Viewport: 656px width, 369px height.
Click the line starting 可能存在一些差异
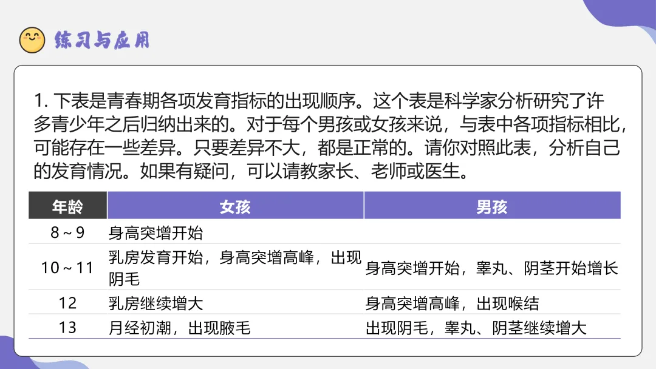(x=326, y=147)
